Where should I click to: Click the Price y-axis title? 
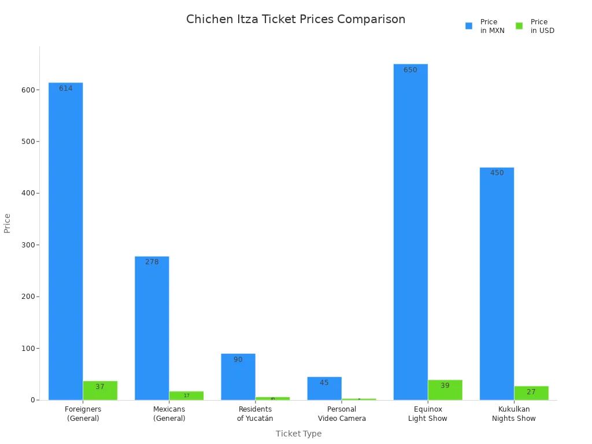[8, 223]
